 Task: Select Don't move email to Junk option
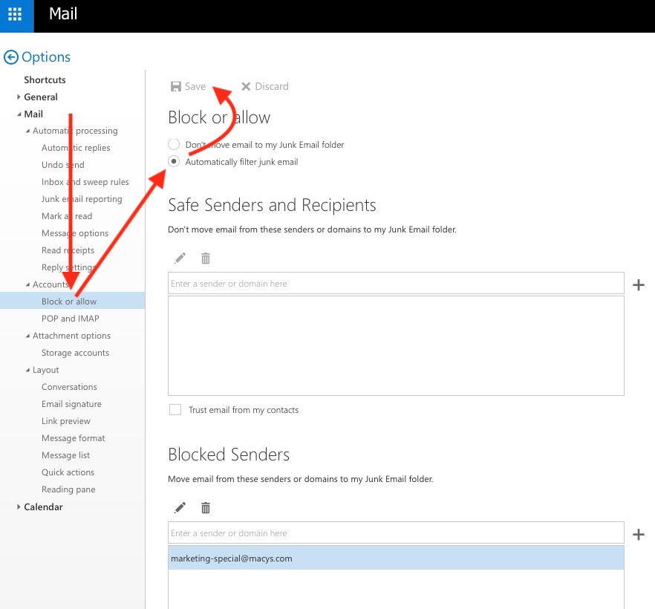click(x=174, y=145)
